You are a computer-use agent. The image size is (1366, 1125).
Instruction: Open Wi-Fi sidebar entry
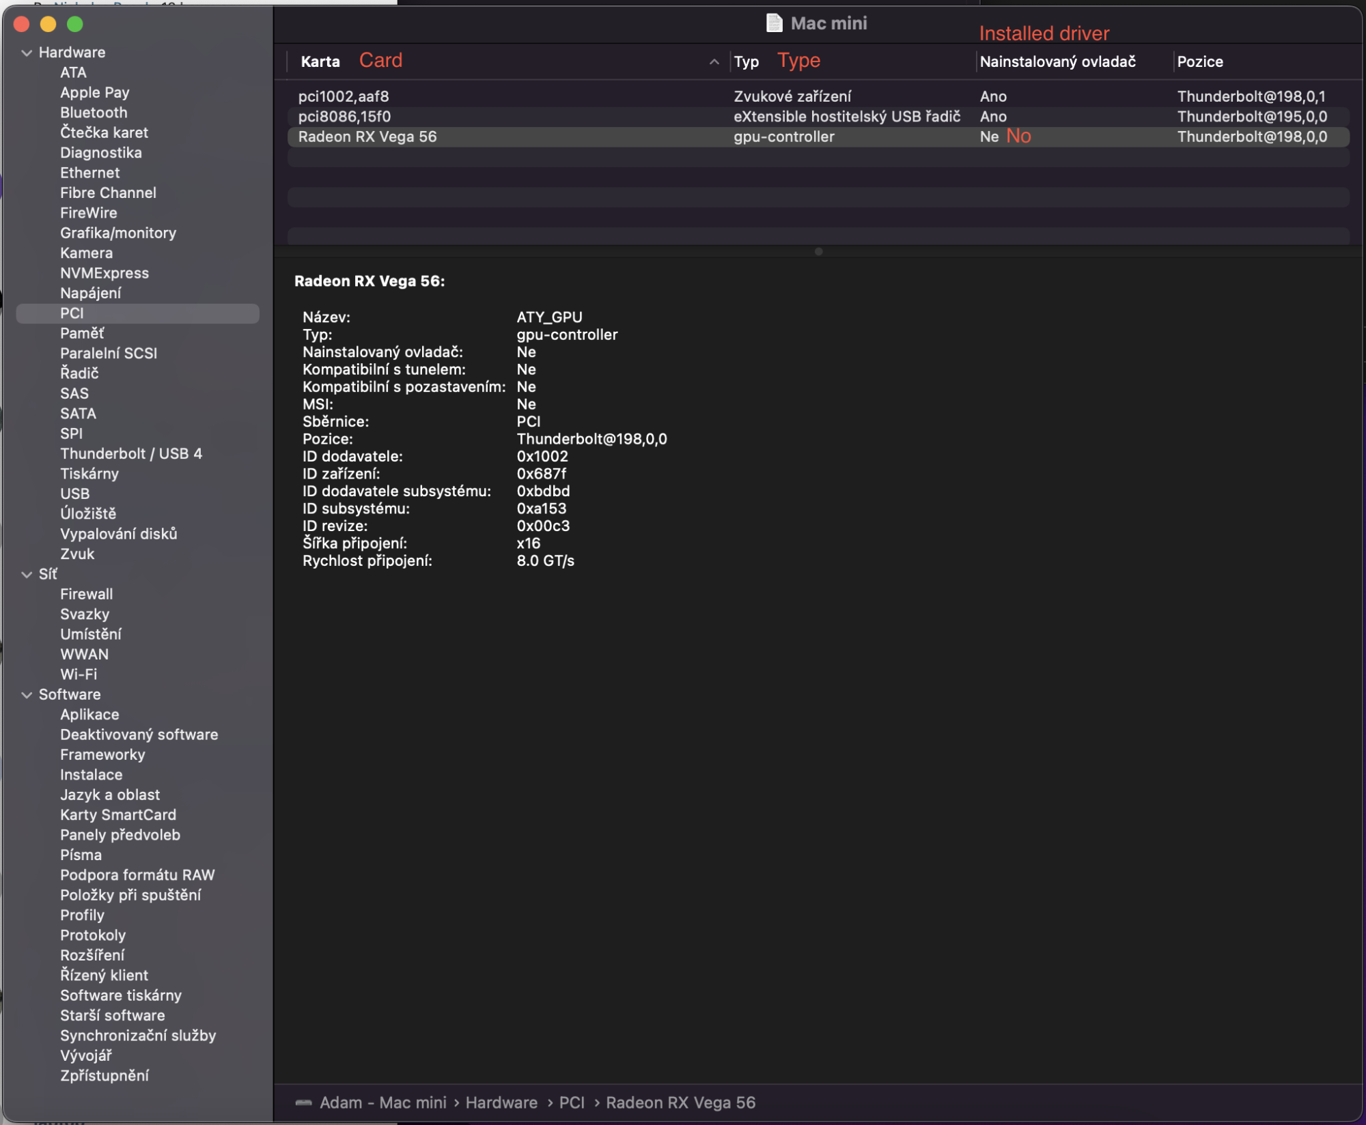click(79, 674)
